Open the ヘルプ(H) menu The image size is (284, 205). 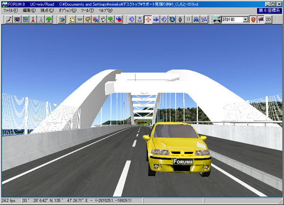click(x=106, y=10)
